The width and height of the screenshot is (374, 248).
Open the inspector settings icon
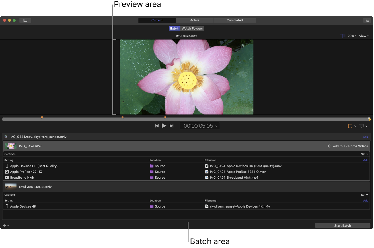[367, 20]
